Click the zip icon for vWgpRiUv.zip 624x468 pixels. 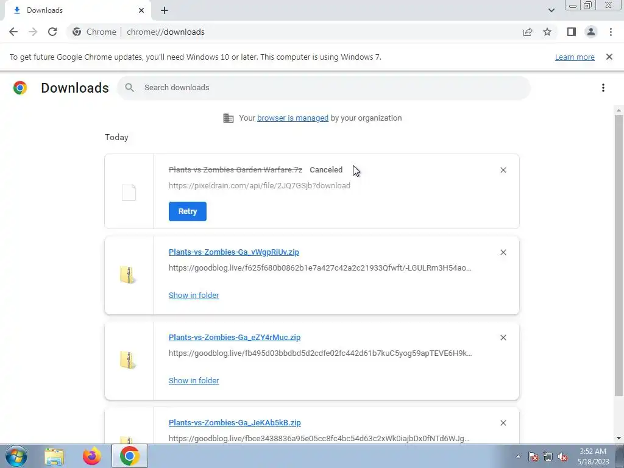click(x=127, y=275)
